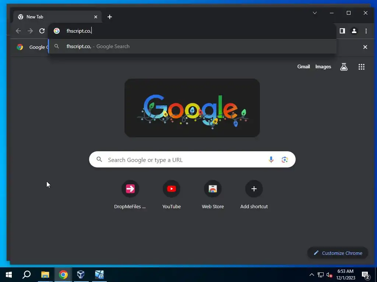Screen dimensions: 377x282
Task: Open File Explorer from taskbar
Action: [45, 275]
